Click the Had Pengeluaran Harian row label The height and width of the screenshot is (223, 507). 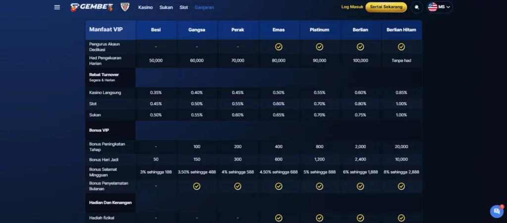point(105,61)
